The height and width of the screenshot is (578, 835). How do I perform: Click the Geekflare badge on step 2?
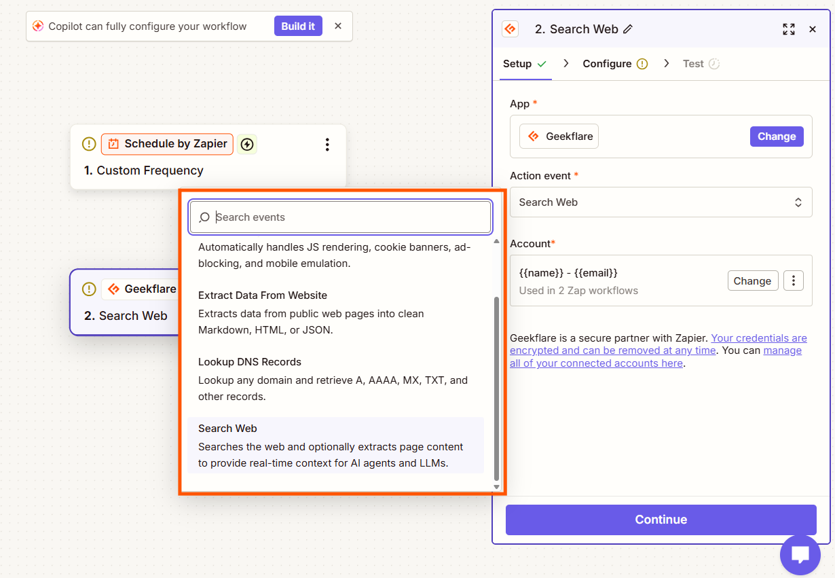click(x=140, y=289)
